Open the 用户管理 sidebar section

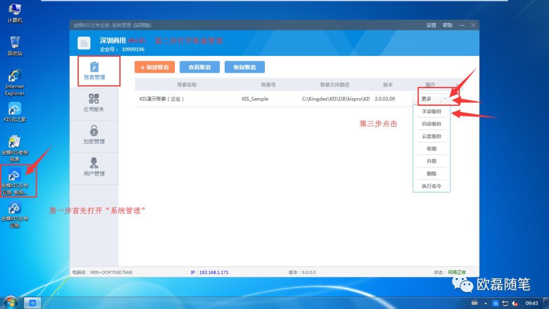coord(94,167)
